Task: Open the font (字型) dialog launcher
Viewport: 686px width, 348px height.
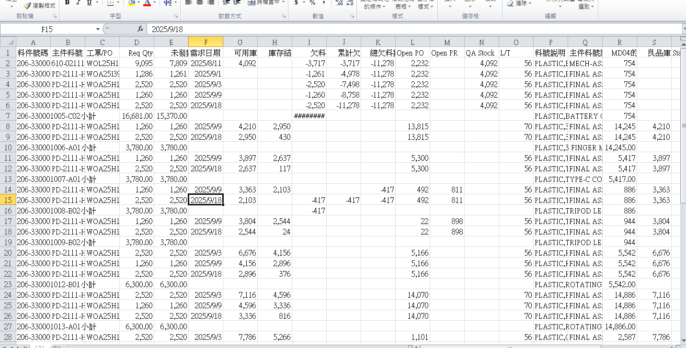Action: point(176,16)
